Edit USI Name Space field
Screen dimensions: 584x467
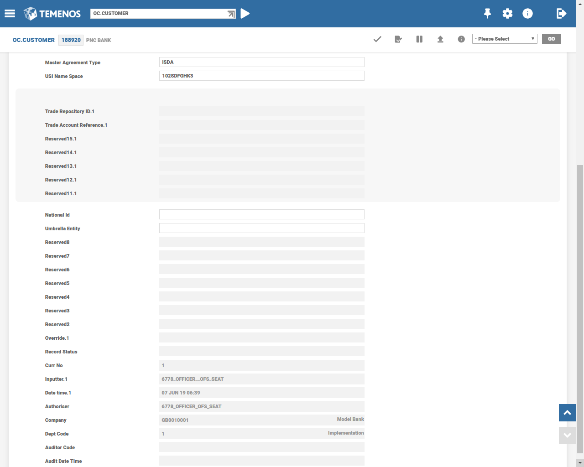click(262, 76)
